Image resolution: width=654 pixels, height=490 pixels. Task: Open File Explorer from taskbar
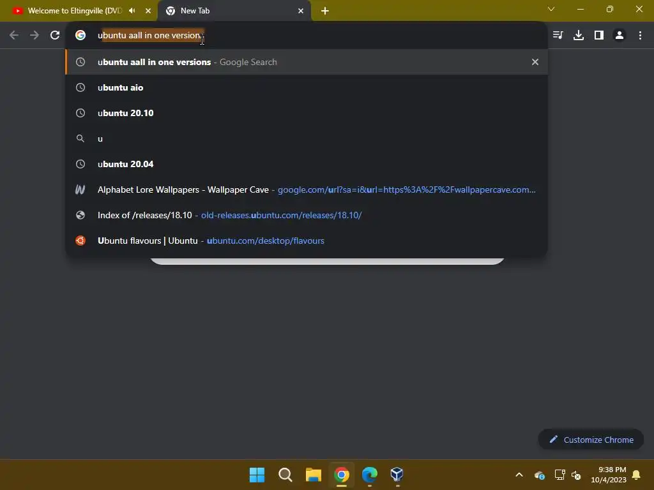click(x=313, y=475)
